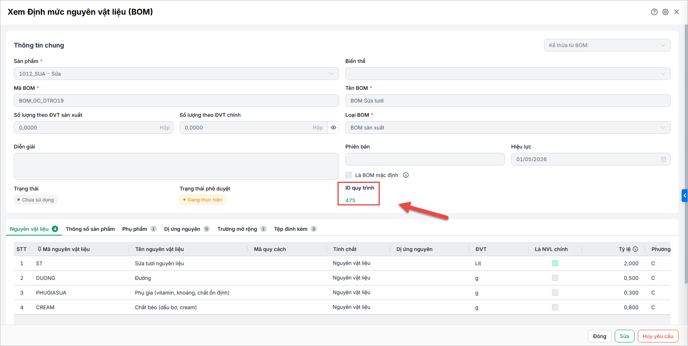This screenshot has height=346, width=688.
Task: Click the 0,300 ratio value
Action: pos(631,293)
